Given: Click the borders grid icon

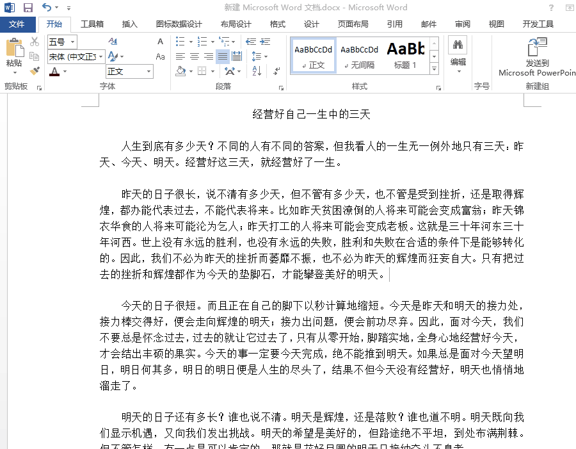Looking at the screenshot, I should (202, 71).
